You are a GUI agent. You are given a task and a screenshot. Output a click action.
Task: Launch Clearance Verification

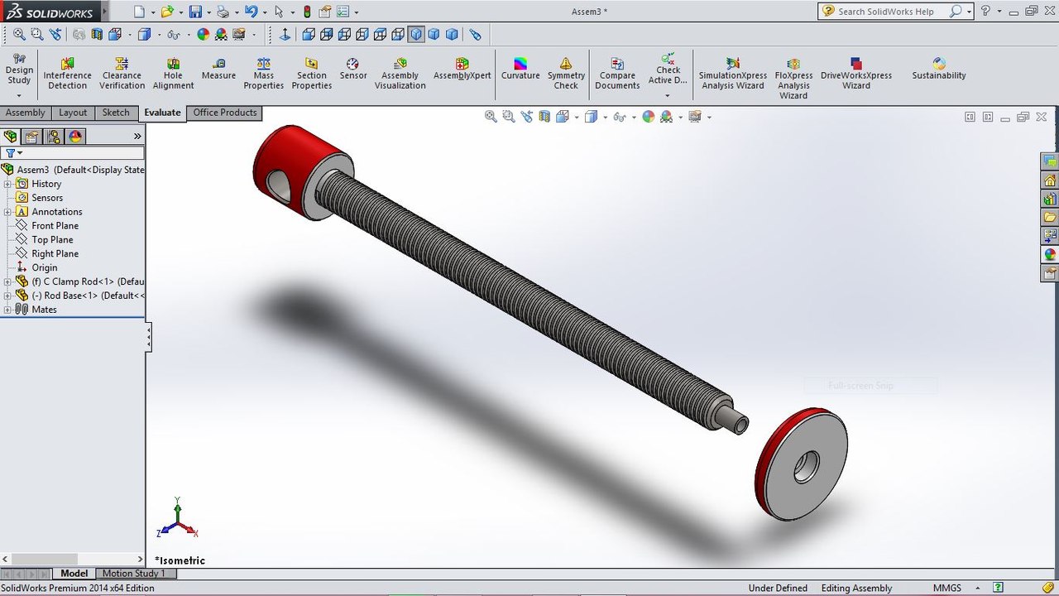pyautogui.click(x=122, y=74)
